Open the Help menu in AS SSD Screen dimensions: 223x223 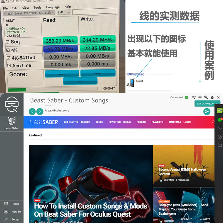(67, 6)
